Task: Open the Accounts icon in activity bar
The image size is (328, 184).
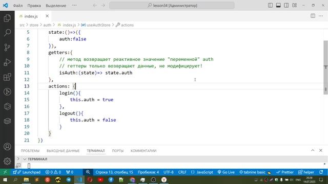Action: pos(7,147)
